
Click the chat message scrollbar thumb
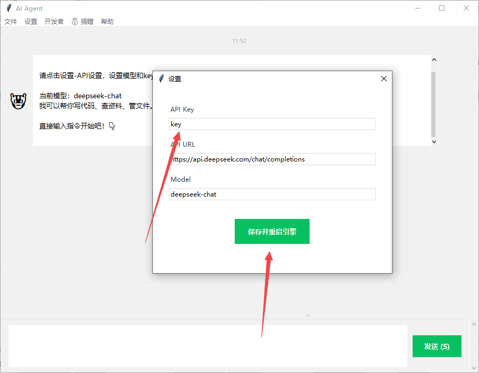(x=433, y=104)
